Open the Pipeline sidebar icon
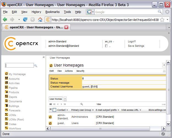 pos(7,87)
